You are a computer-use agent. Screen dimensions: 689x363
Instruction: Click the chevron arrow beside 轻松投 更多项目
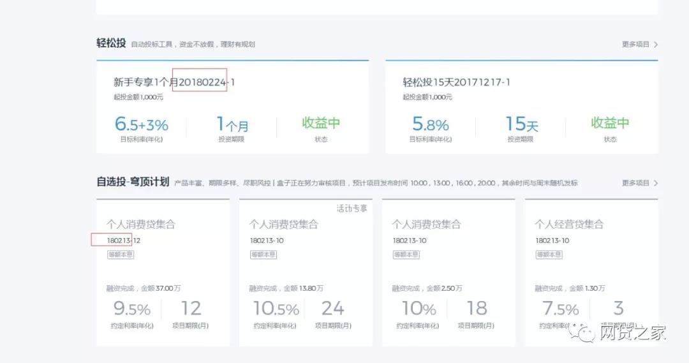pos(656,45)
